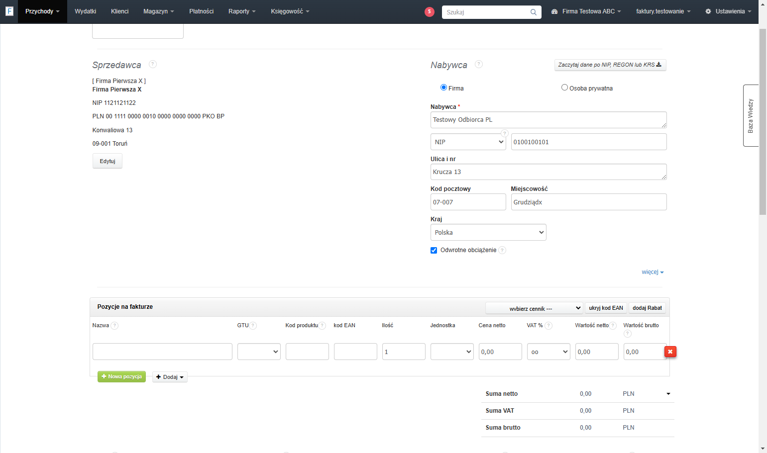This screenshot has width=767, height=453.
Task: Expand the Suma netto currency arrow
Action: [x=668, y=394]
